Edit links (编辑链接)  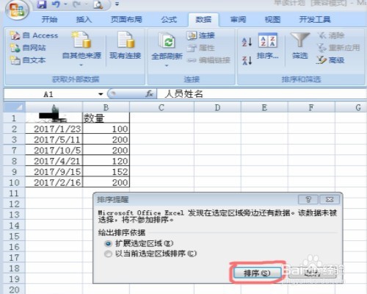coord(209,60)
